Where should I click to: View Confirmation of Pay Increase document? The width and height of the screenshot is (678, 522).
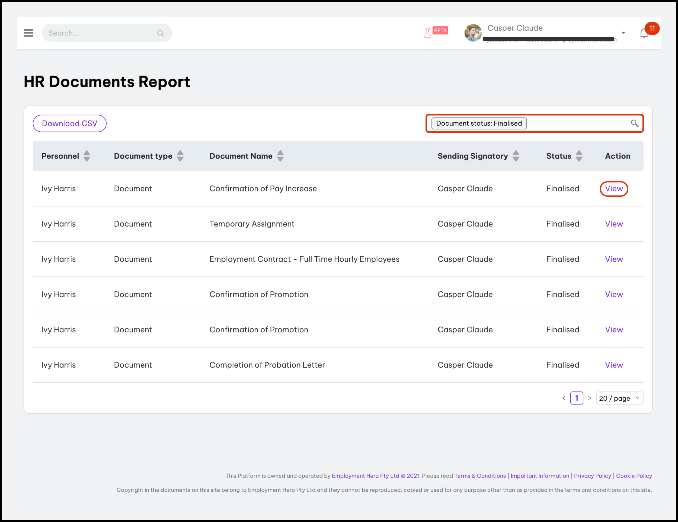pyautogui.click(x=614, y=189)
